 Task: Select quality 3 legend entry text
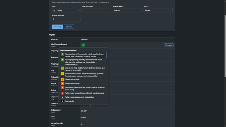click(85, 89)
